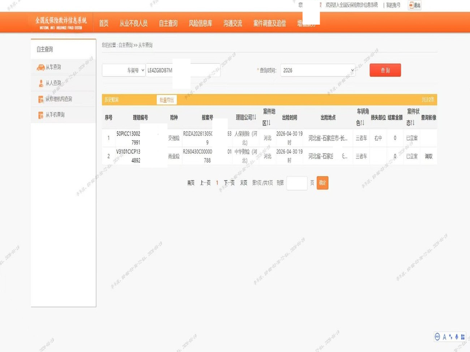This screenshot has width=470, height=352.
Task: Click the 出险地点 column header
Action: click(x=328, y=117)
